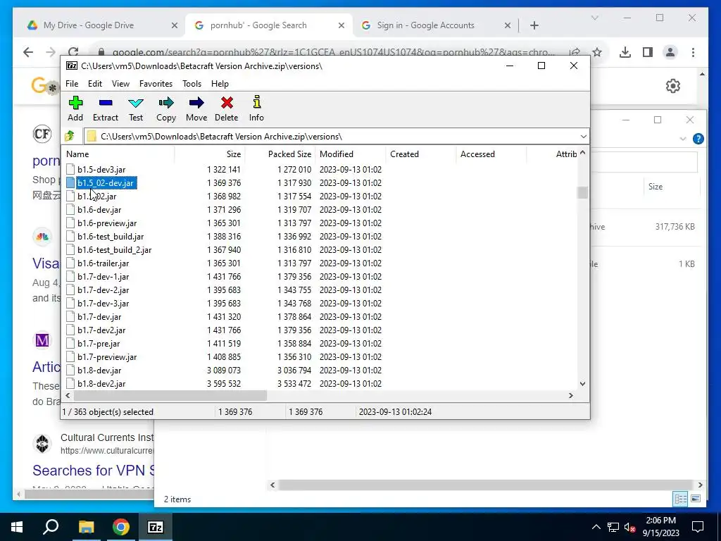Show hidden tray icons chevron

[596, 527]
